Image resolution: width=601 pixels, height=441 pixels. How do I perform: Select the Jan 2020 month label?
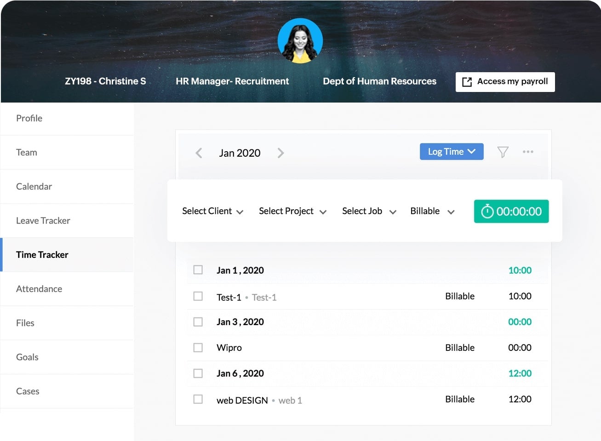240,153
